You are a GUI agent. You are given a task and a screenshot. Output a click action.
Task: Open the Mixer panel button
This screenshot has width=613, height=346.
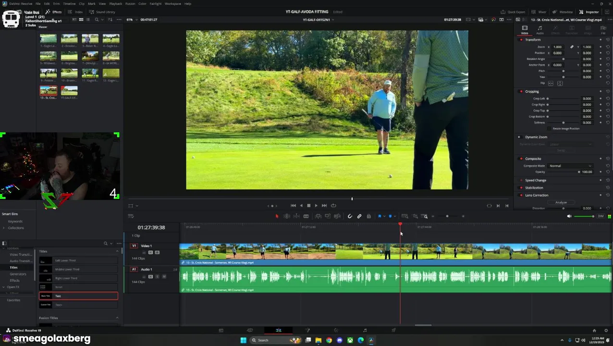pos(539,12)
